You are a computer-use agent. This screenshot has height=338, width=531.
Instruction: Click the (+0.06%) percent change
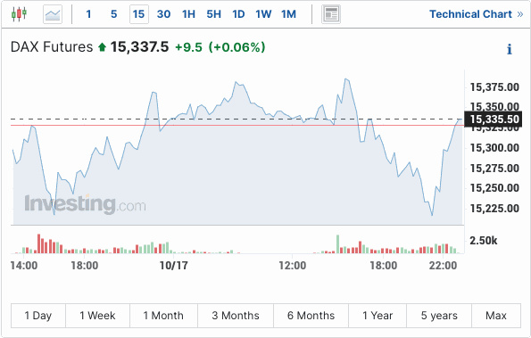(x=236, y=47)
